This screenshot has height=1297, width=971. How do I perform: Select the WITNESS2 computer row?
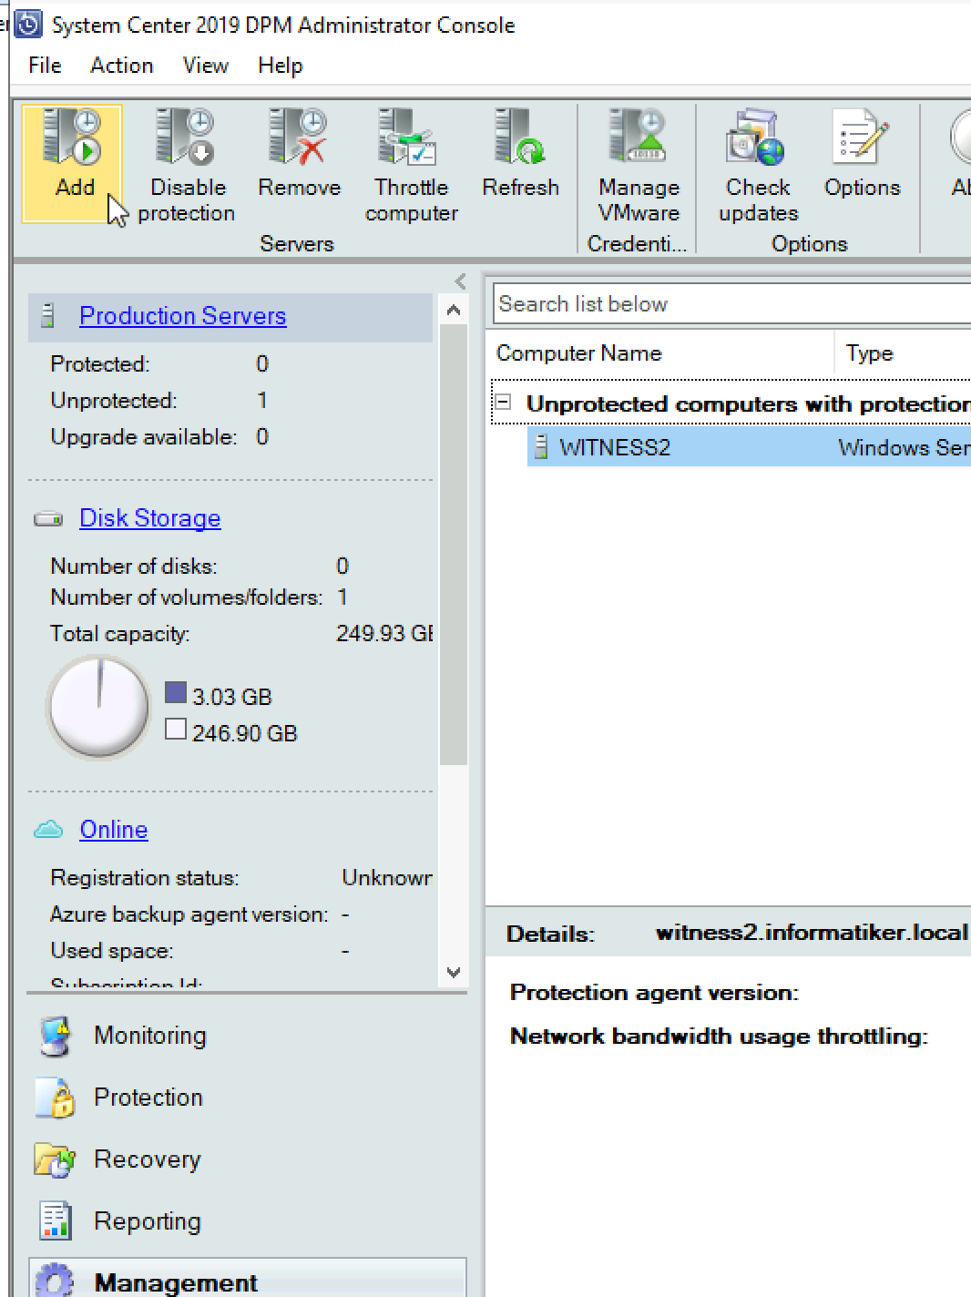[x=749, y=447]
